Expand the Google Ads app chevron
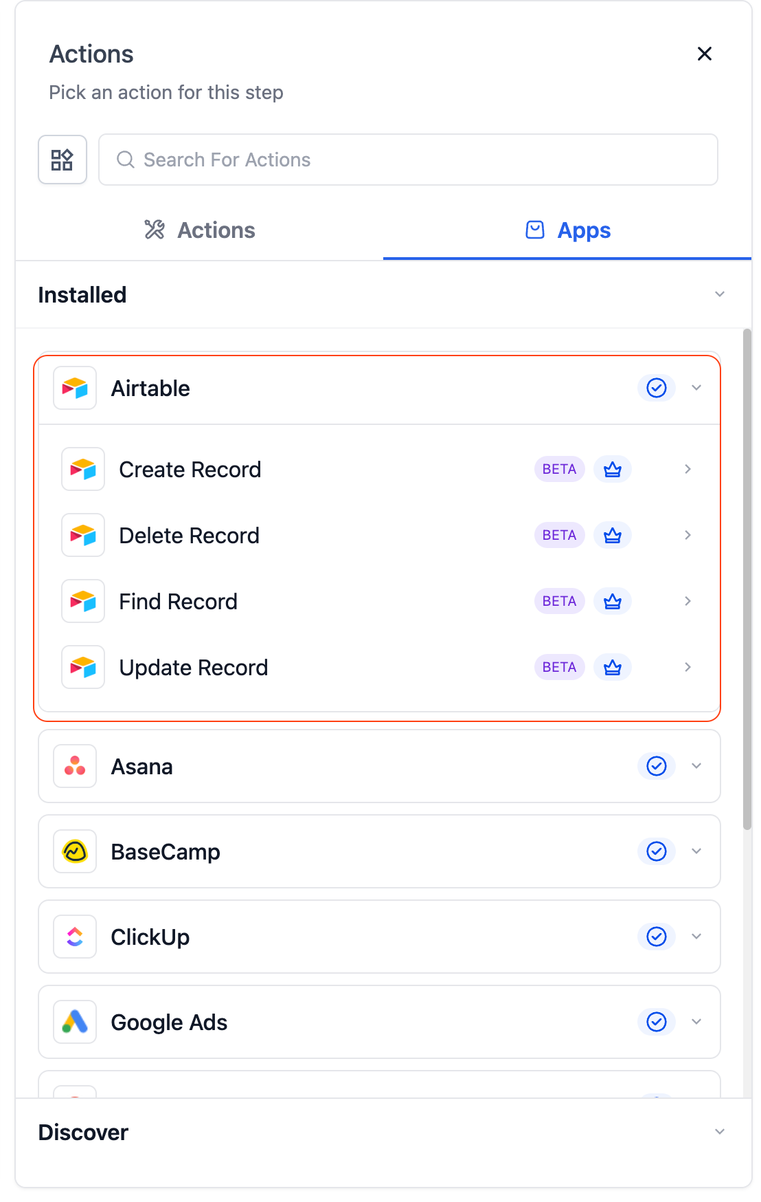 pyautogui.click(x=696, y=1022)
